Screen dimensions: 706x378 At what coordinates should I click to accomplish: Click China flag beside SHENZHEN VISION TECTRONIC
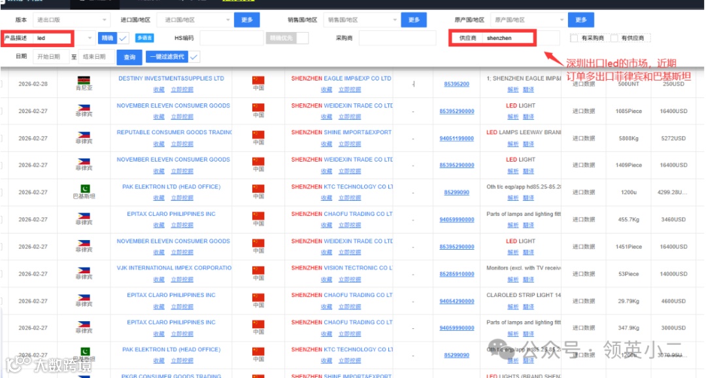coord(258,270)
